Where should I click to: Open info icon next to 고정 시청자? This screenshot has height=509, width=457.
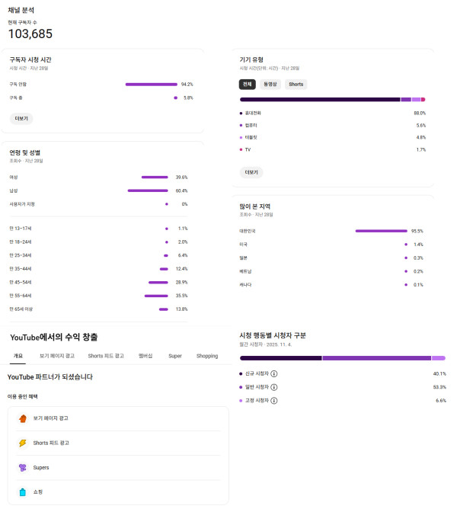point(274,400)
